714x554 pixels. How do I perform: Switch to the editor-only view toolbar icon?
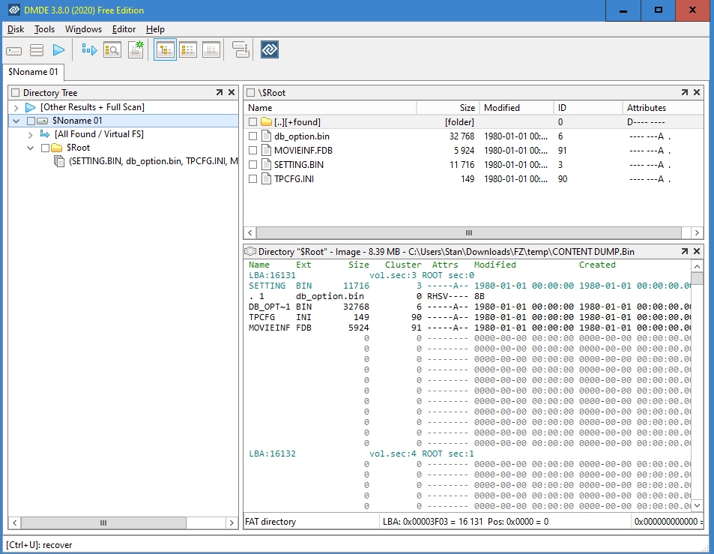[211, 49]
